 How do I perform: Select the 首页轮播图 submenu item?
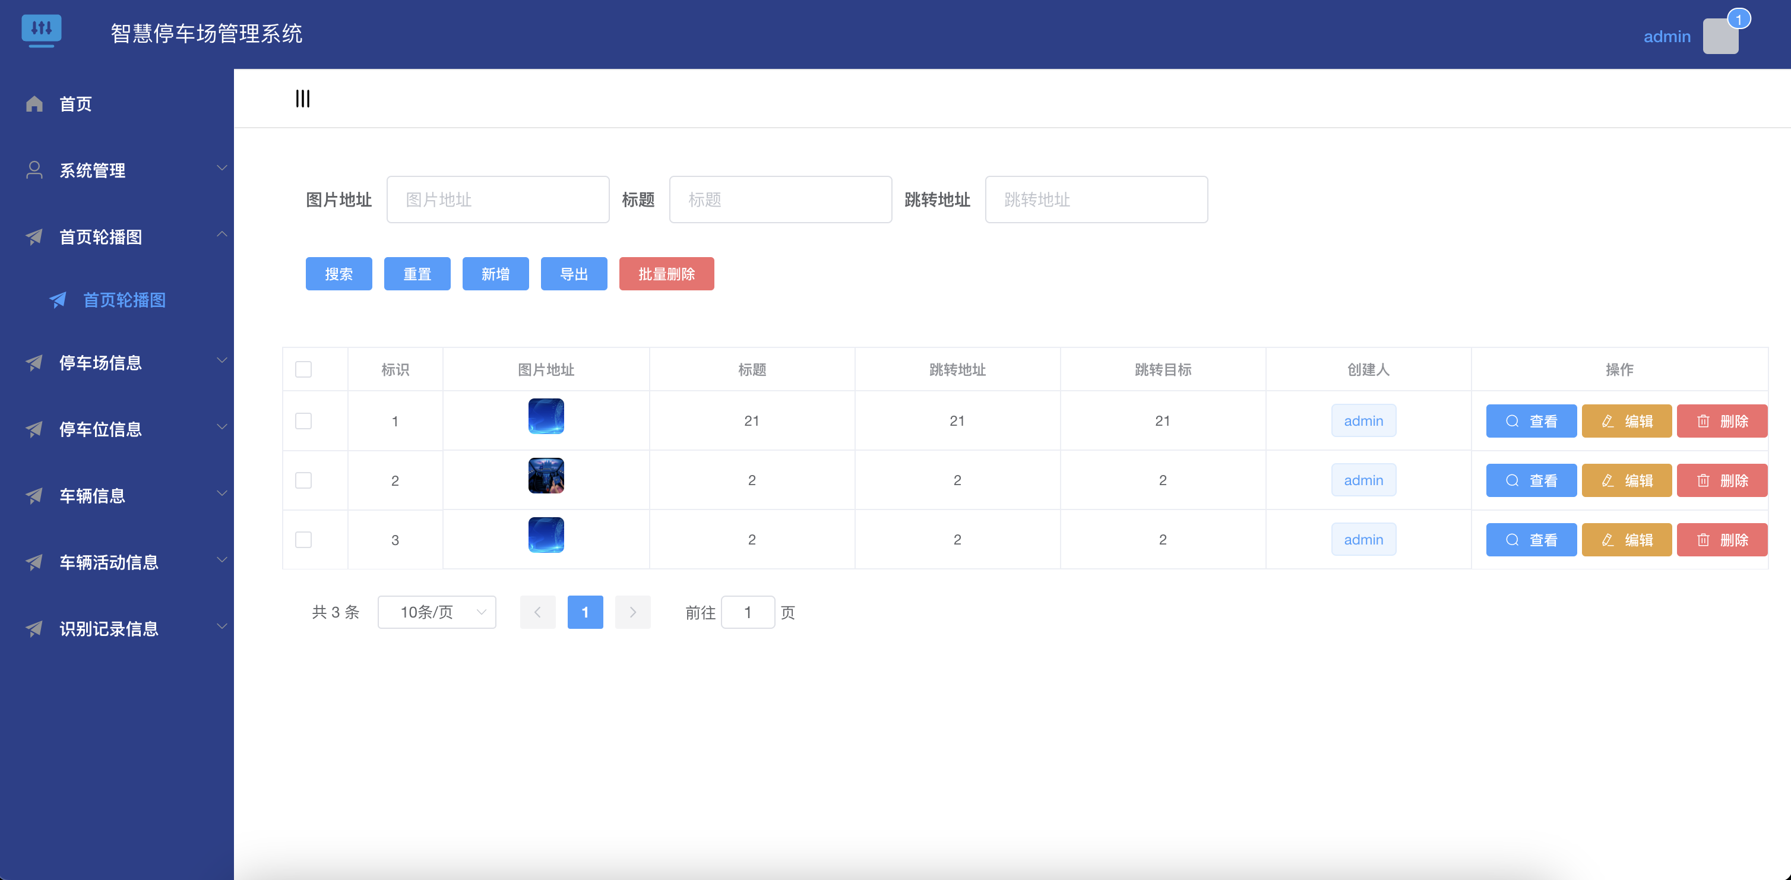[117, 300]
